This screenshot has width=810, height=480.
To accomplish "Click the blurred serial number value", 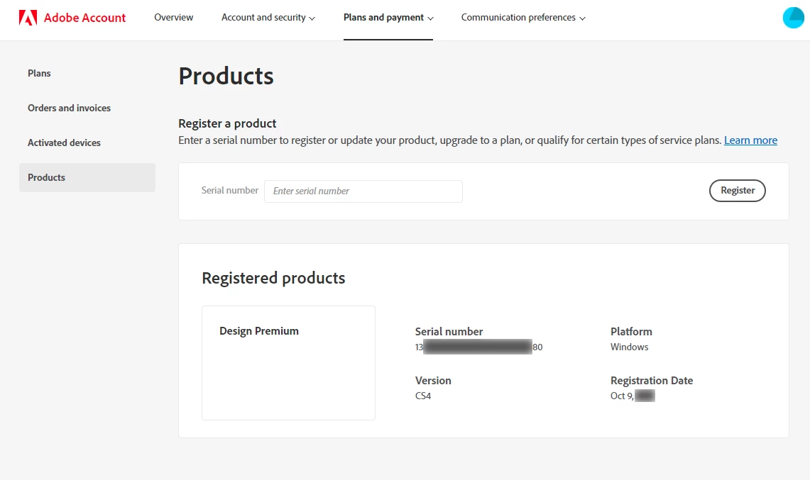I will tap(479, 347).
